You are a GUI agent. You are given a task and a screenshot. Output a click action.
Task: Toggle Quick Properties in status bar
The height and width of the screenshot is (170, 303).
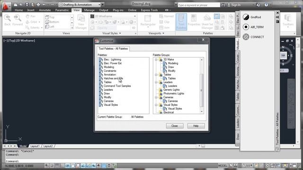point(109,166)
